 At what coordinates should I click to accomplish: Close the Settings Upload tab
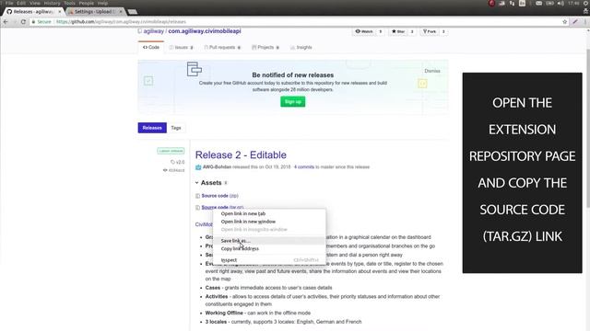121,12
